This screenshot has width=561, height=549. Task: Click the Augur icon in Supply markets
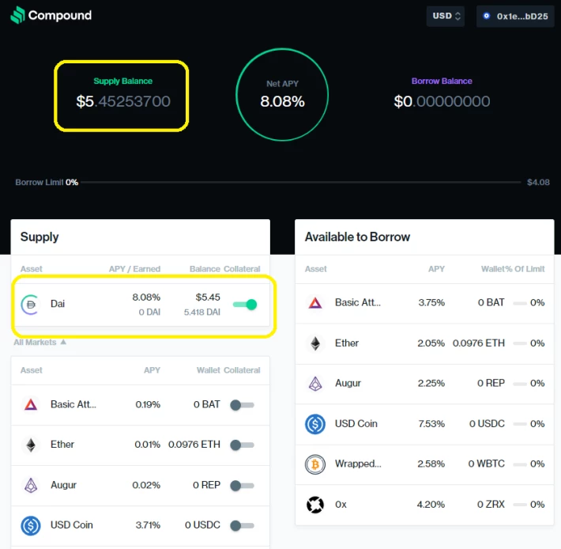31,485
